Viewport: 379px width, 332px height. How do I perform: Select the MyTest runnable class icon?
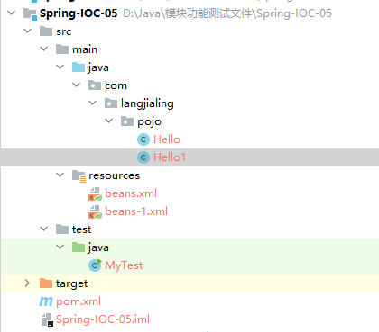[x=95, y=265]
